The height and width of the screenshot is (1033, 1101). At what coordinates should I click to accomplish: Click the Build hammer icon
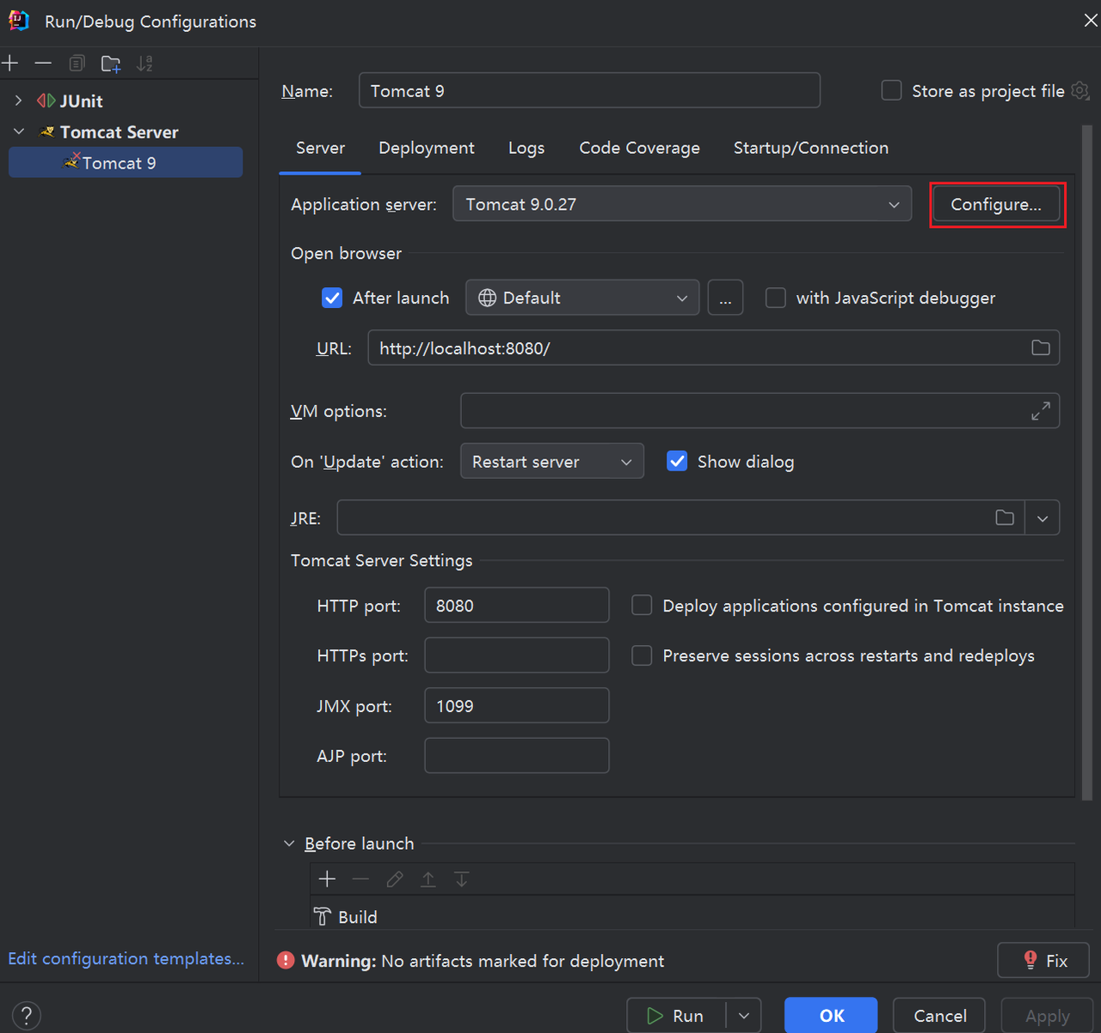pos(322,917)
